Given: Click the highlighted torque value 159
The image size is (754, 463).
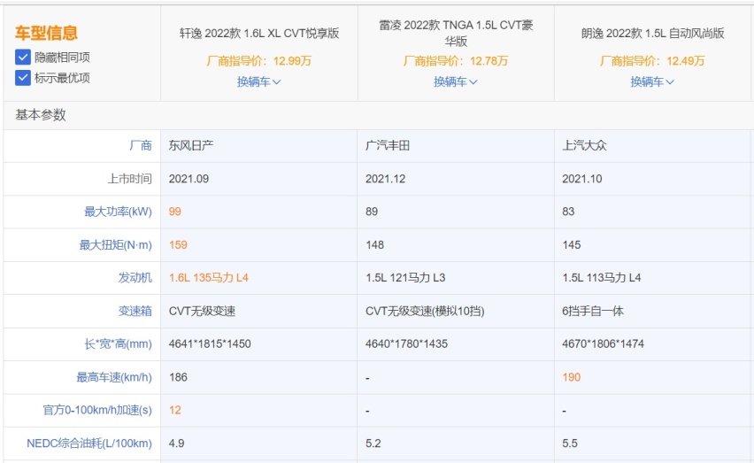Looking at the screenshot, I should coord(178,244).
